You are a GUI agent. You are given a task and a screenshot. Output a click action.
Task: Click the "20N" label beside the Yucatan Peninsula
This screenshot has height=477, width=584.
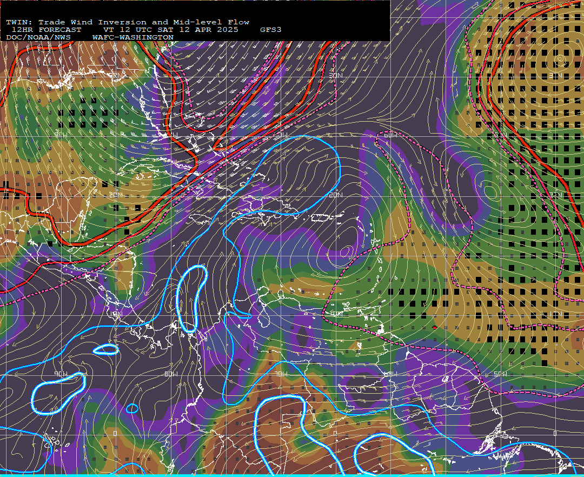click(116, 195)
